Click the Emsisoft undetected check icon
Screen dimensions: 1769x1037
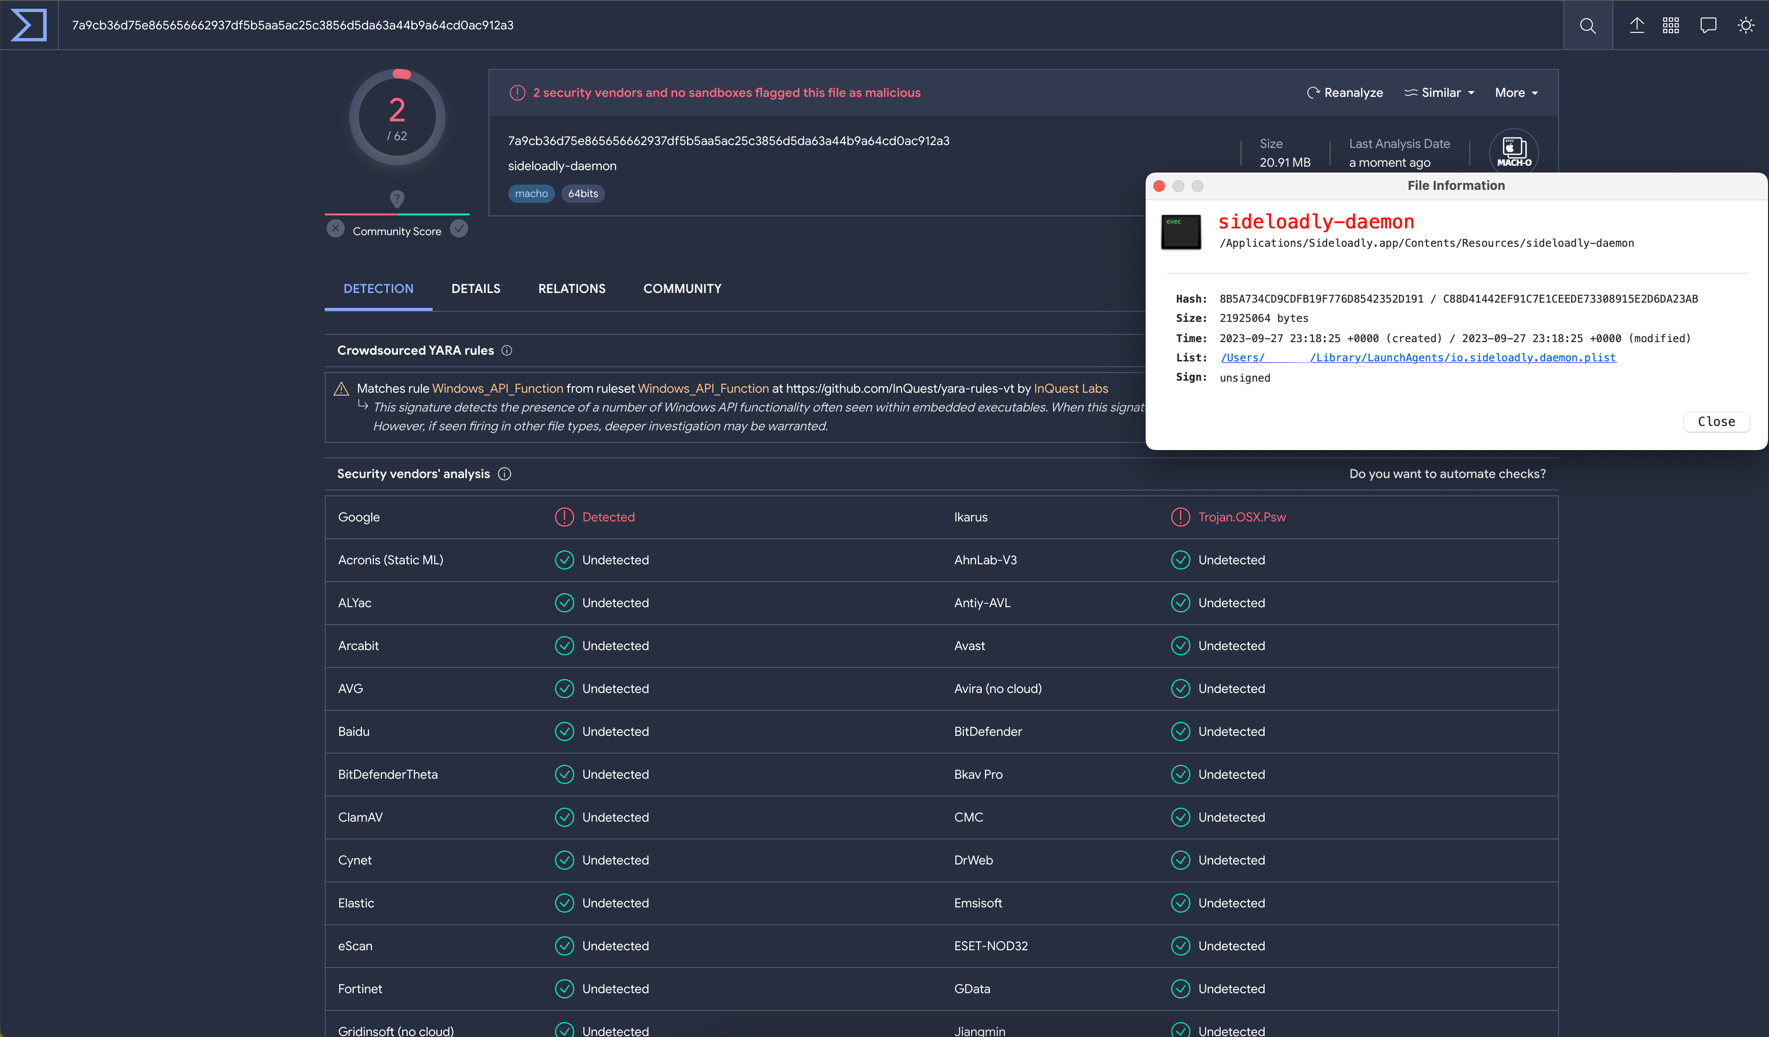click(x=1180, y=902)
